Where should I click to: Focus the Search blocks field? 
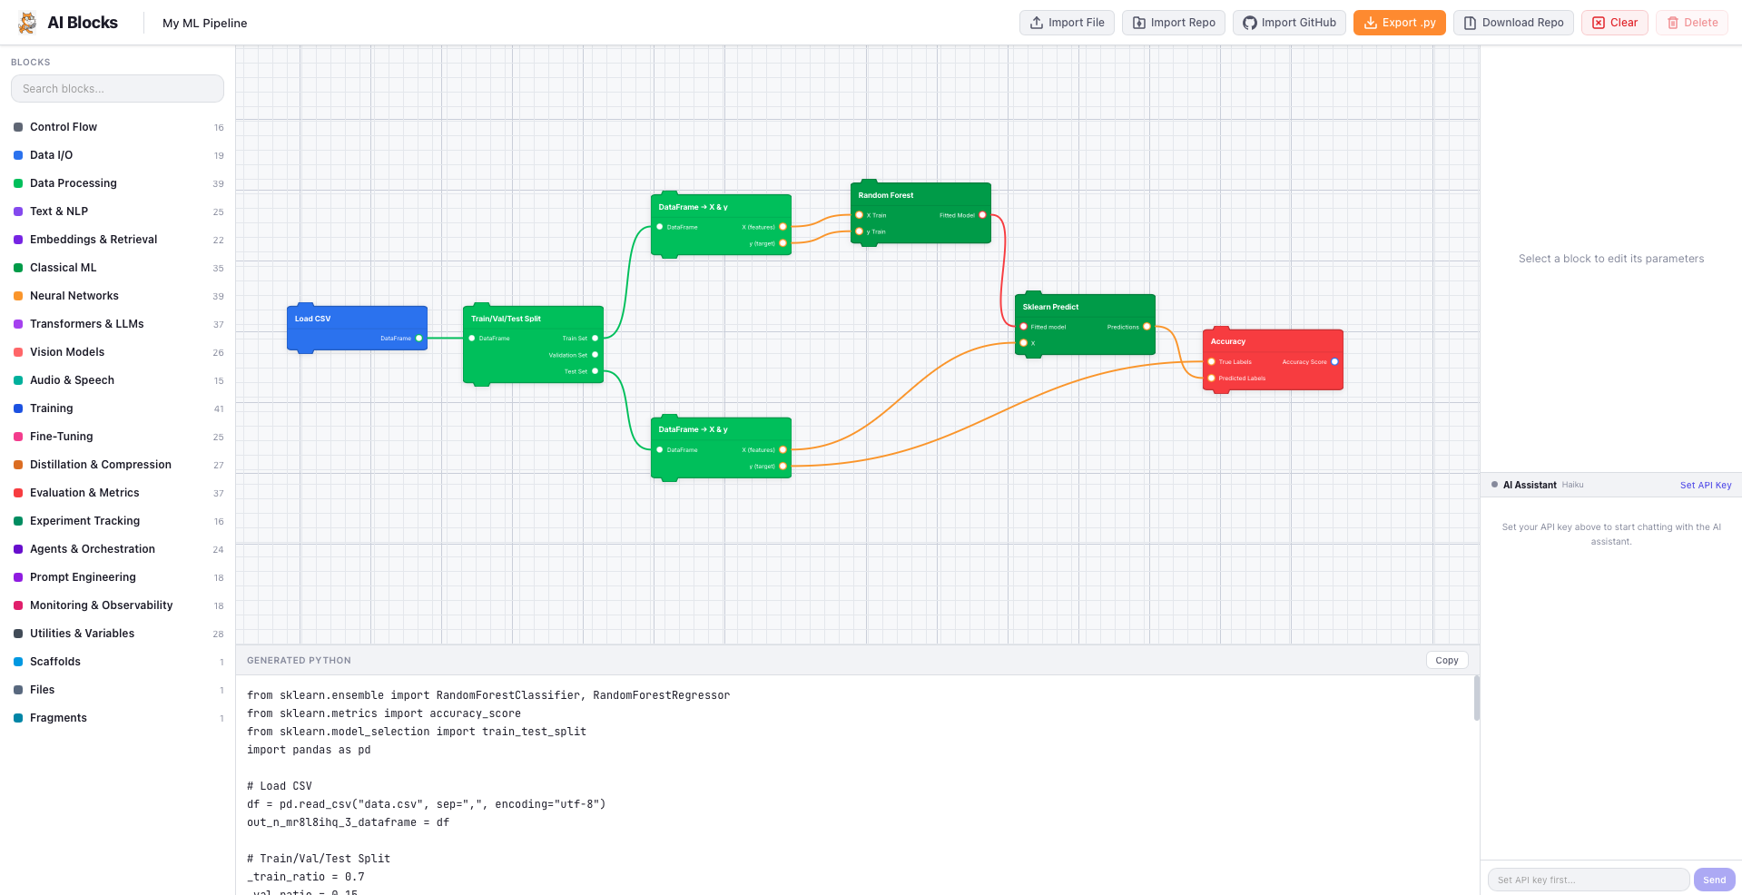117,89
